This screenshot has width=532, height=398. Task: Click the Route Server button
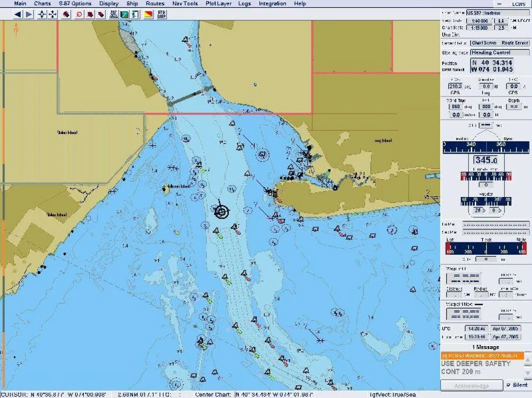point(515,43)
